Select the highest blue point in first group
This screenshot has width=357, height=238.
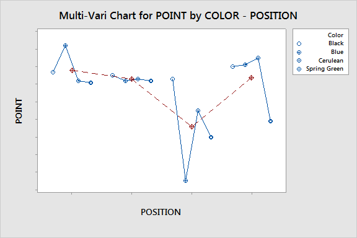65,45
